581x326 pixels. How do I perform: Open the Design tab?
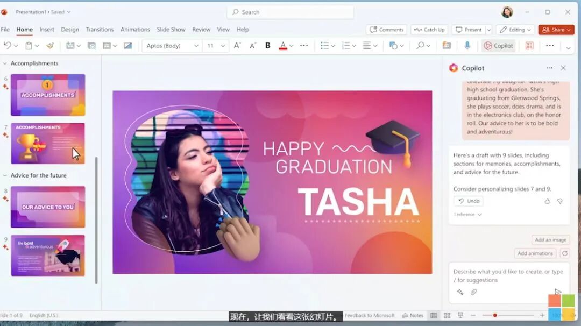69,29
